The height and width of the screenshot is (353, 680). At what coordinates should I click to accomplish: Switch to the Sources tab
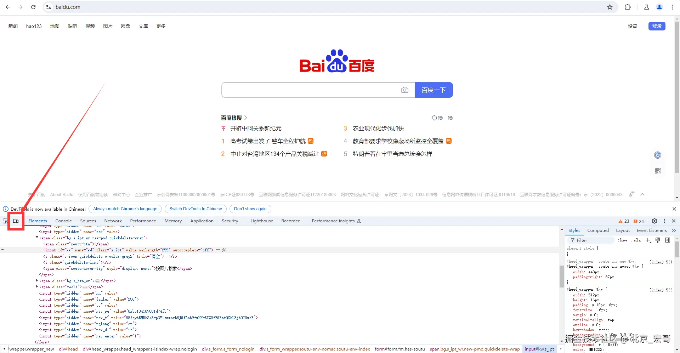88,221
